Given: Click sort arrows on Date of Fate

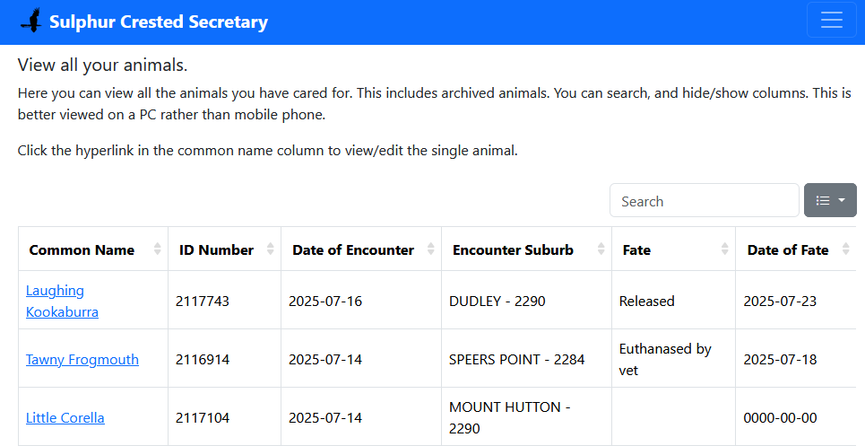Looking at the screenshot, I should click(845, 249).
